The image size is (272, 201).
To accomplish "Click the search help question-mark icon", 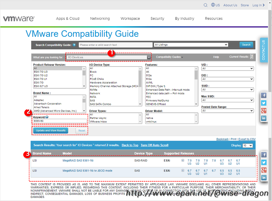I will point(74,45).
